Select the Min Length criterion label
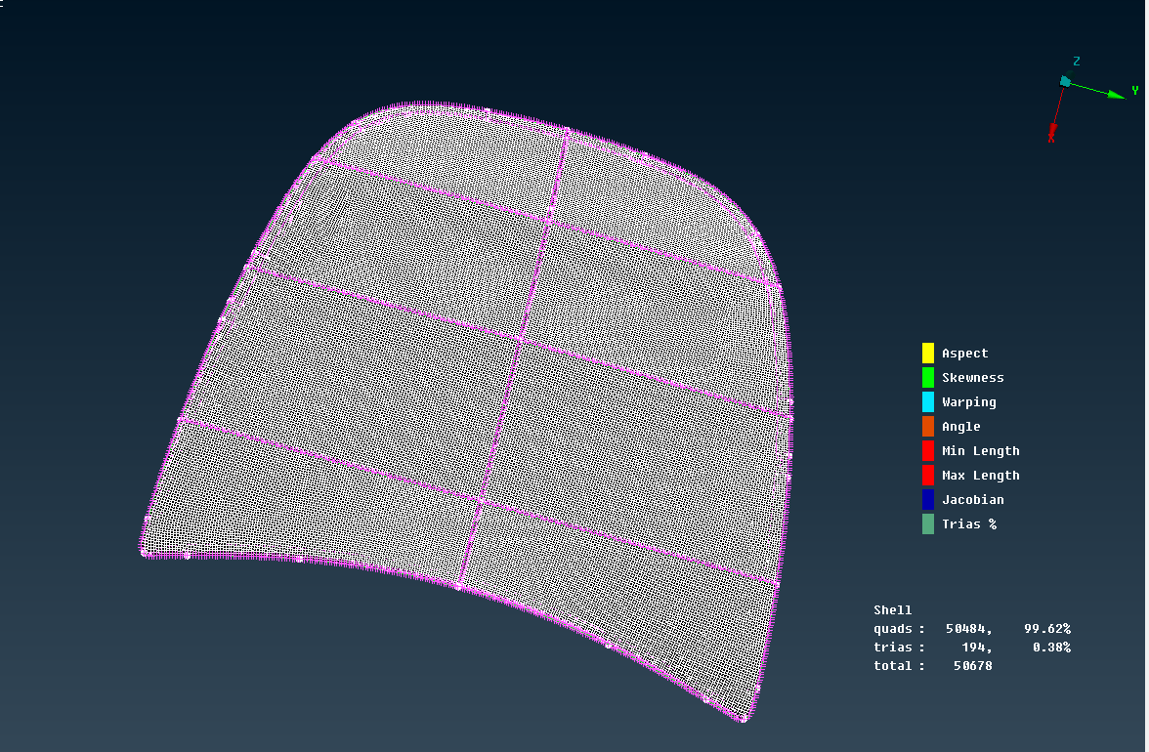Image resolution: width=1149 pixels, height=752 pixels. pyautogui.click(x=980, y=451)
